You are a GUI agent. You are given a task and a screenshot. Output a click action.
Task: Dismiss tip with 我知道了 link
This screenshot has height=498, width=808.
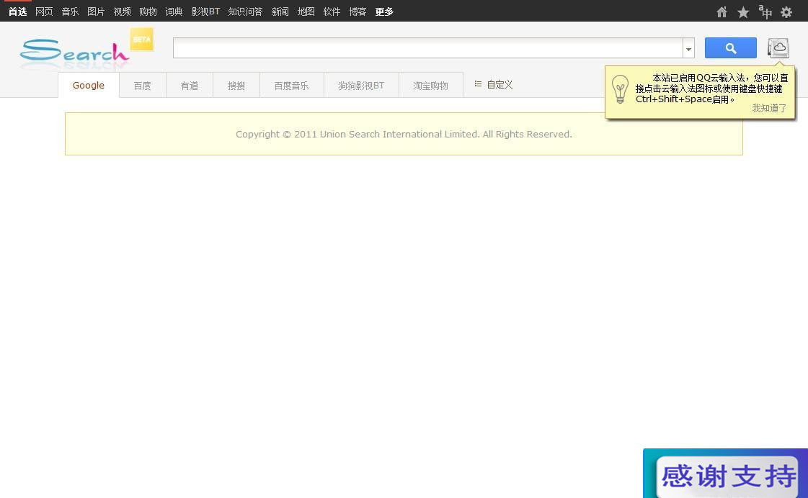click(x=769, y=108)
